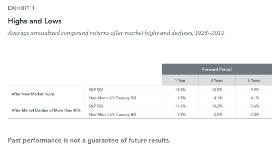Select the Highs and Lows heading
Screen dimensions: 280x149
click(34, 21)
